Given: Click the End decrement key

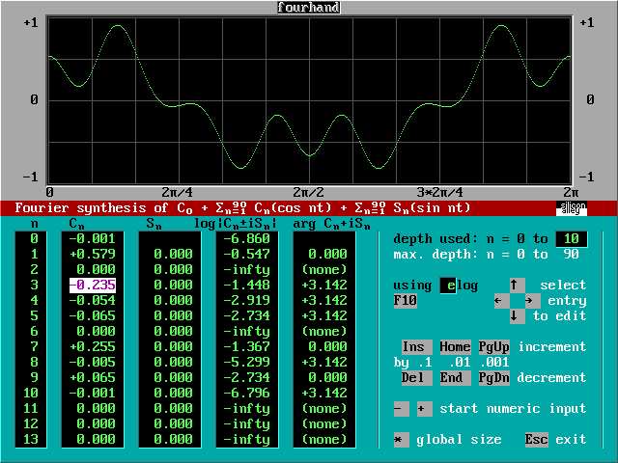Looking at the screenshot, I should tap(455, 378).
